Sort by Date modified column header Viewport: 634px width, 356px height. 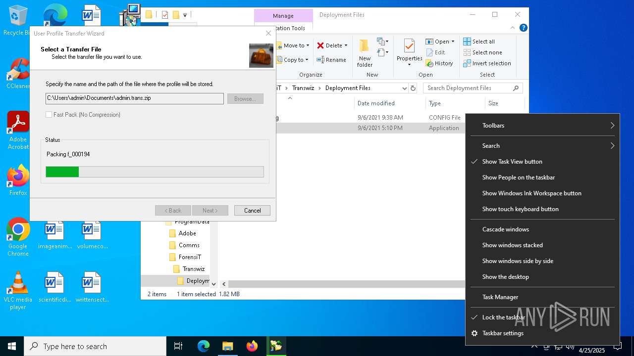click(390, 103)
